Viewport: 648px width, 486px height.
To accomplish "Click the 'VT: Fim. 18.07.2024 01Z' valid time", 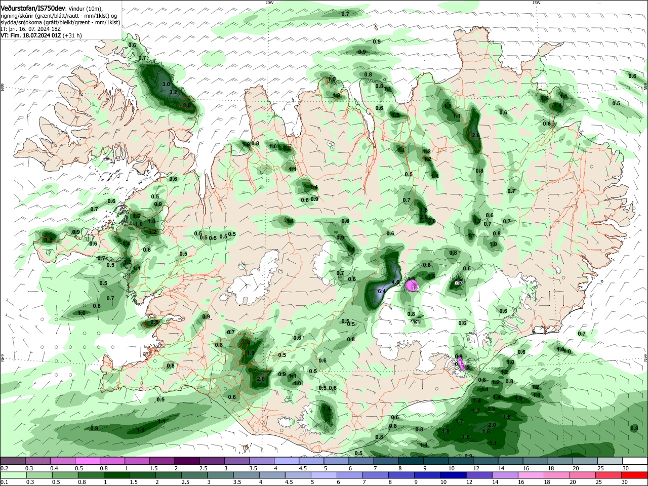I will point(31,35).
